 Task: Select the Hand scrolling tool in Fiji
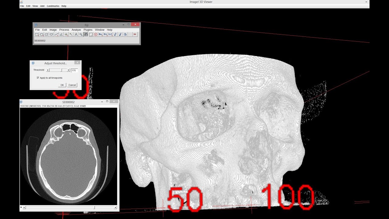(86, 34)
